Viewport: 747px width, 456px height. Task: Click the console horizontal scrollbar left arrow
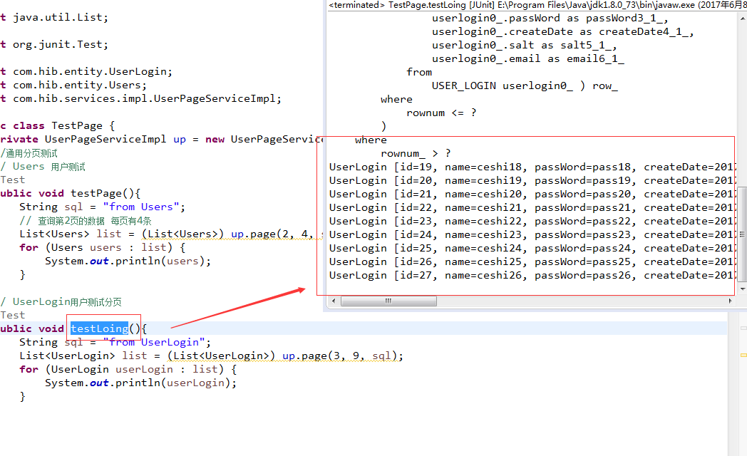point(334,301)
